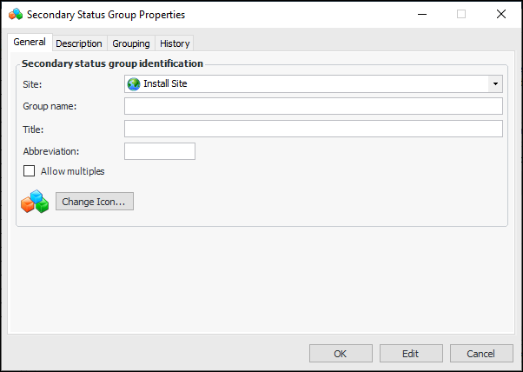Open the Grouping tab
Viewport: 523px width, 372px height.
(131, 43)
